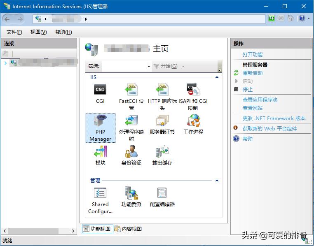Screen dimensions: 314x246
Task: Open ISAPI 和 CGI 限制 feature
Action: (193, 90)
